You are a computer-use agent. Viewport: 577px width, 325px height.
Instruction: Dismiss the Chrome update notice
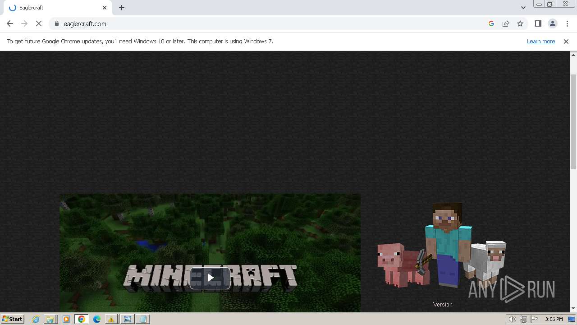(566, 41)
